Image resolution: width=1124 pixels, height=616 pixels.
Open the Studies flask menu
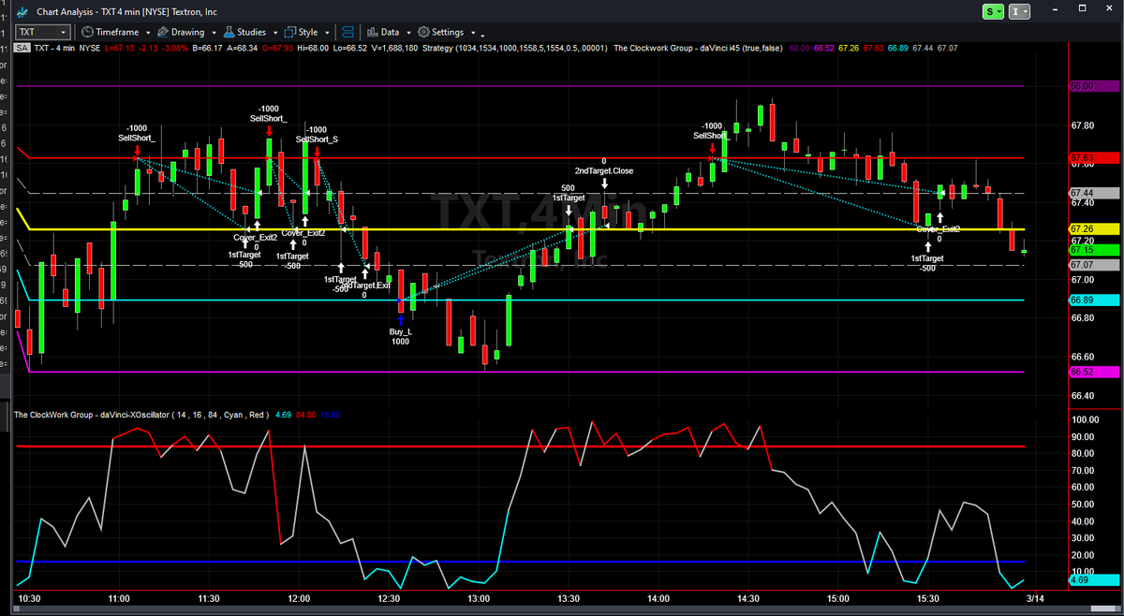[x=244, y=32]
